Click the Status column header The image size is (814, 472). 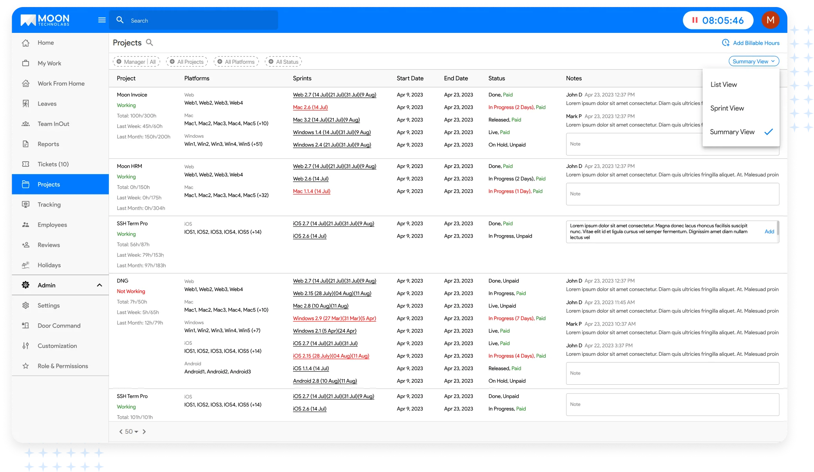[x=496, y=78]
